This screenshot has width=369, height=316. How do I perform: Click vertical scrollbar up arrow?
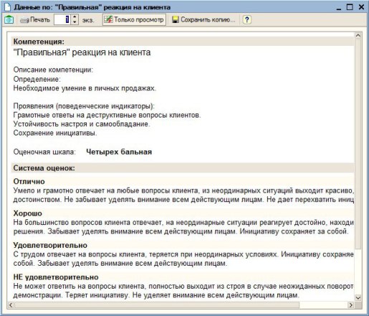(358, 36)
